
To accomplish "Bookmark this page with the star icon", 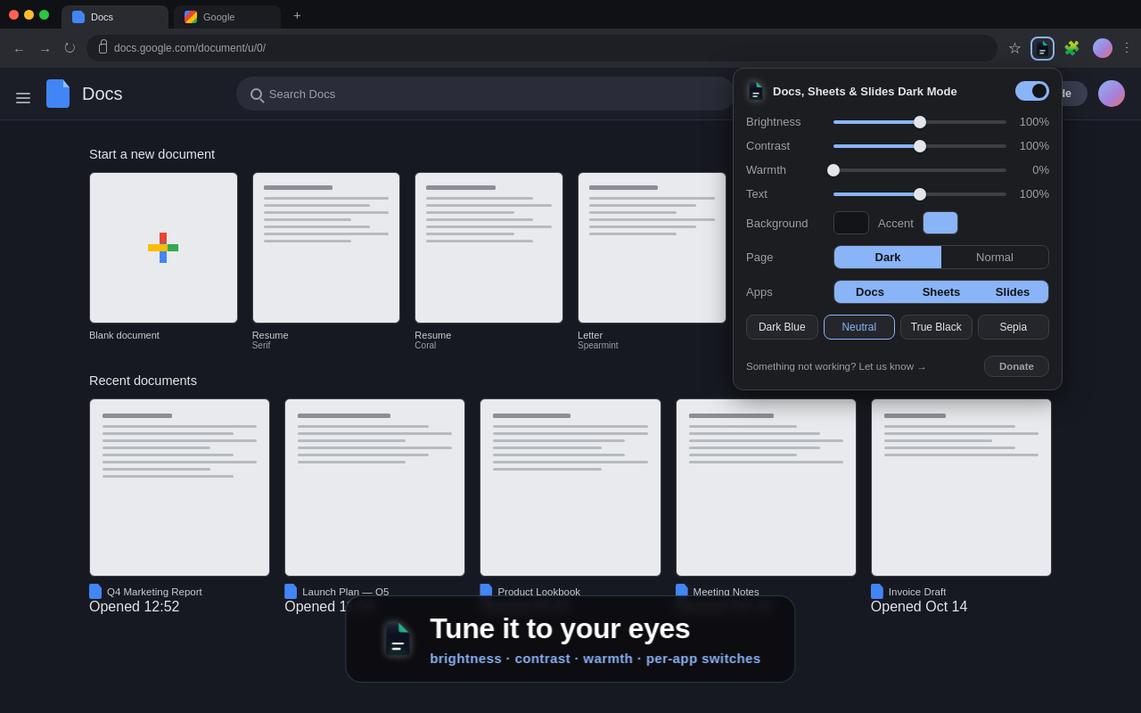I will pos(1014,48).
